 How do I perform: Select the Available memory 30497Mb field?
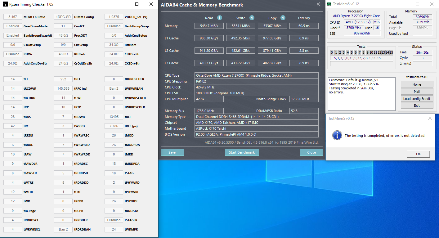click(422, 22)
